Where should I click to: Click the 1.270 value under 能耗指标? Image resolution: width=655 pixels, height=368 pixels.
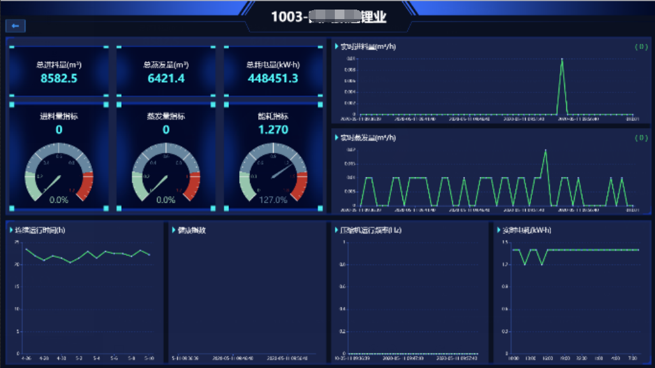click(x=273, y=130)
